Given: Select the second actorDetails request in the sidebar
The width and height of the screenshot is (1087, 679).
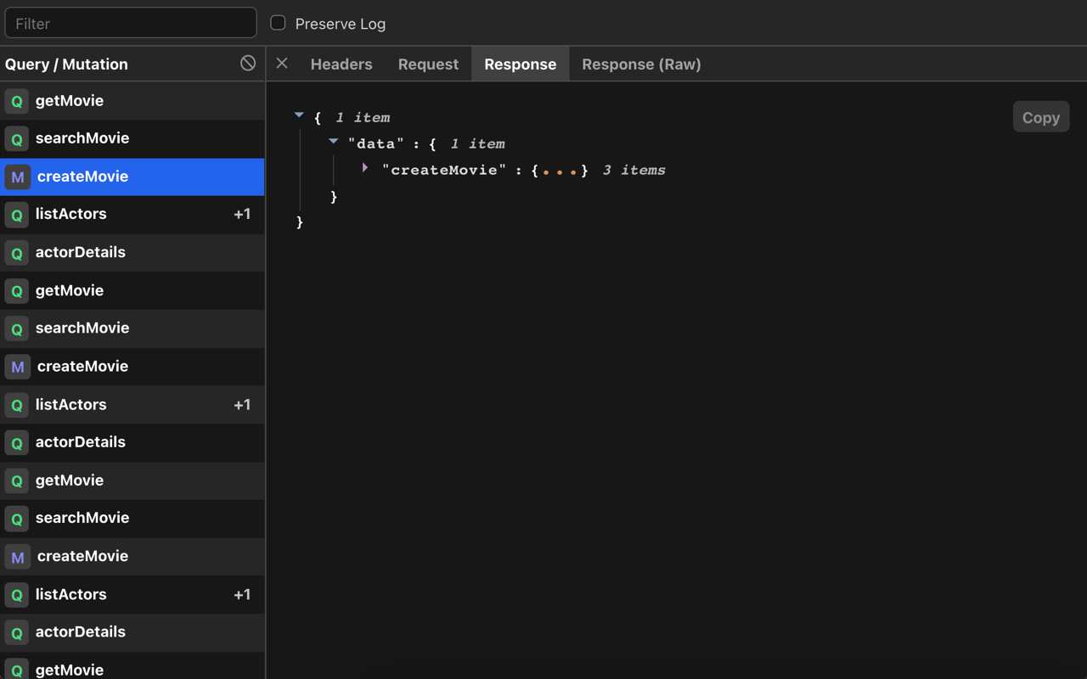Looking at the screenshot, I should coord(81,442).
